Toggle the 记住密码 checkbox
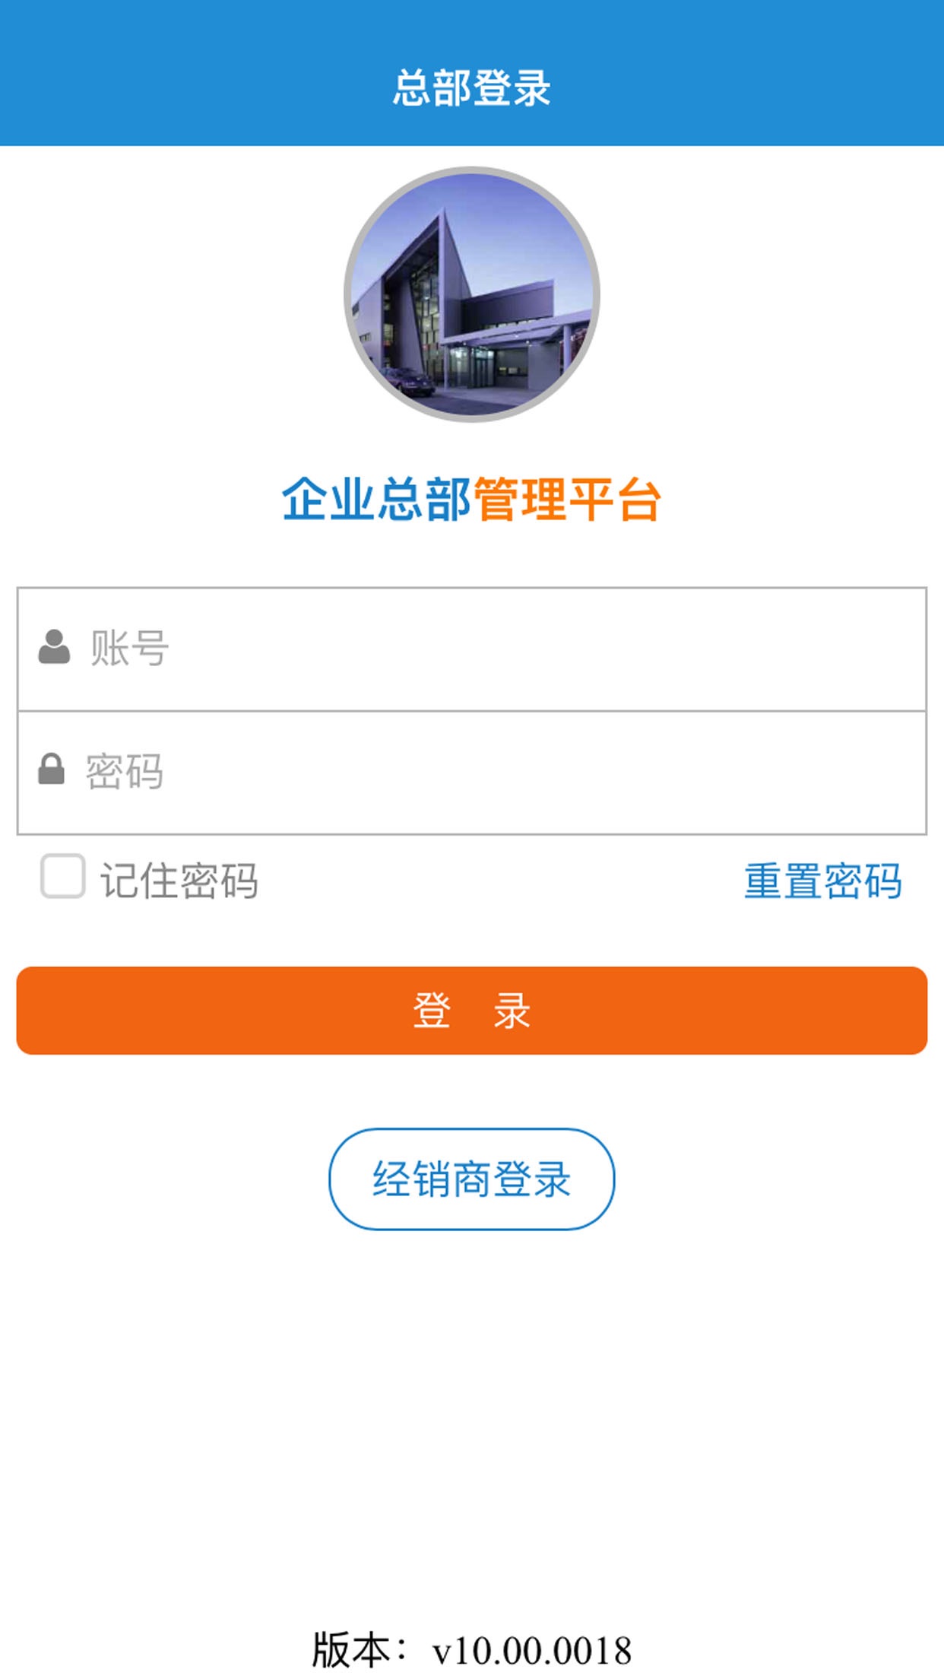Viewport: 944px width, 1679px height. pos(62,876)
